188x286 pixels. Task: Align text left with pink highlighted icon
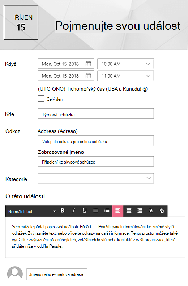coord(118,211)
